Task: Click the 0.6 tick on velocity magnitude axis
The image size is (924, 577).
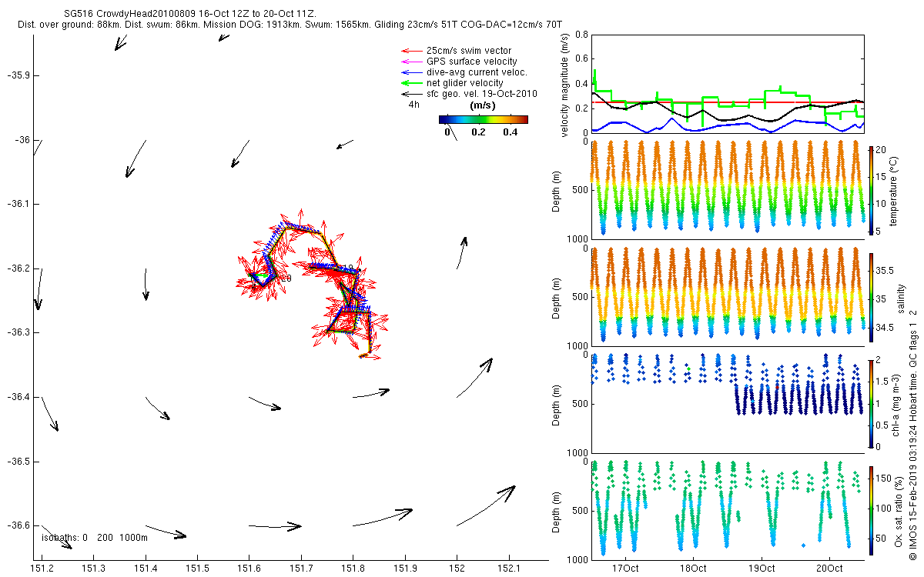Action: pos(581,59)
